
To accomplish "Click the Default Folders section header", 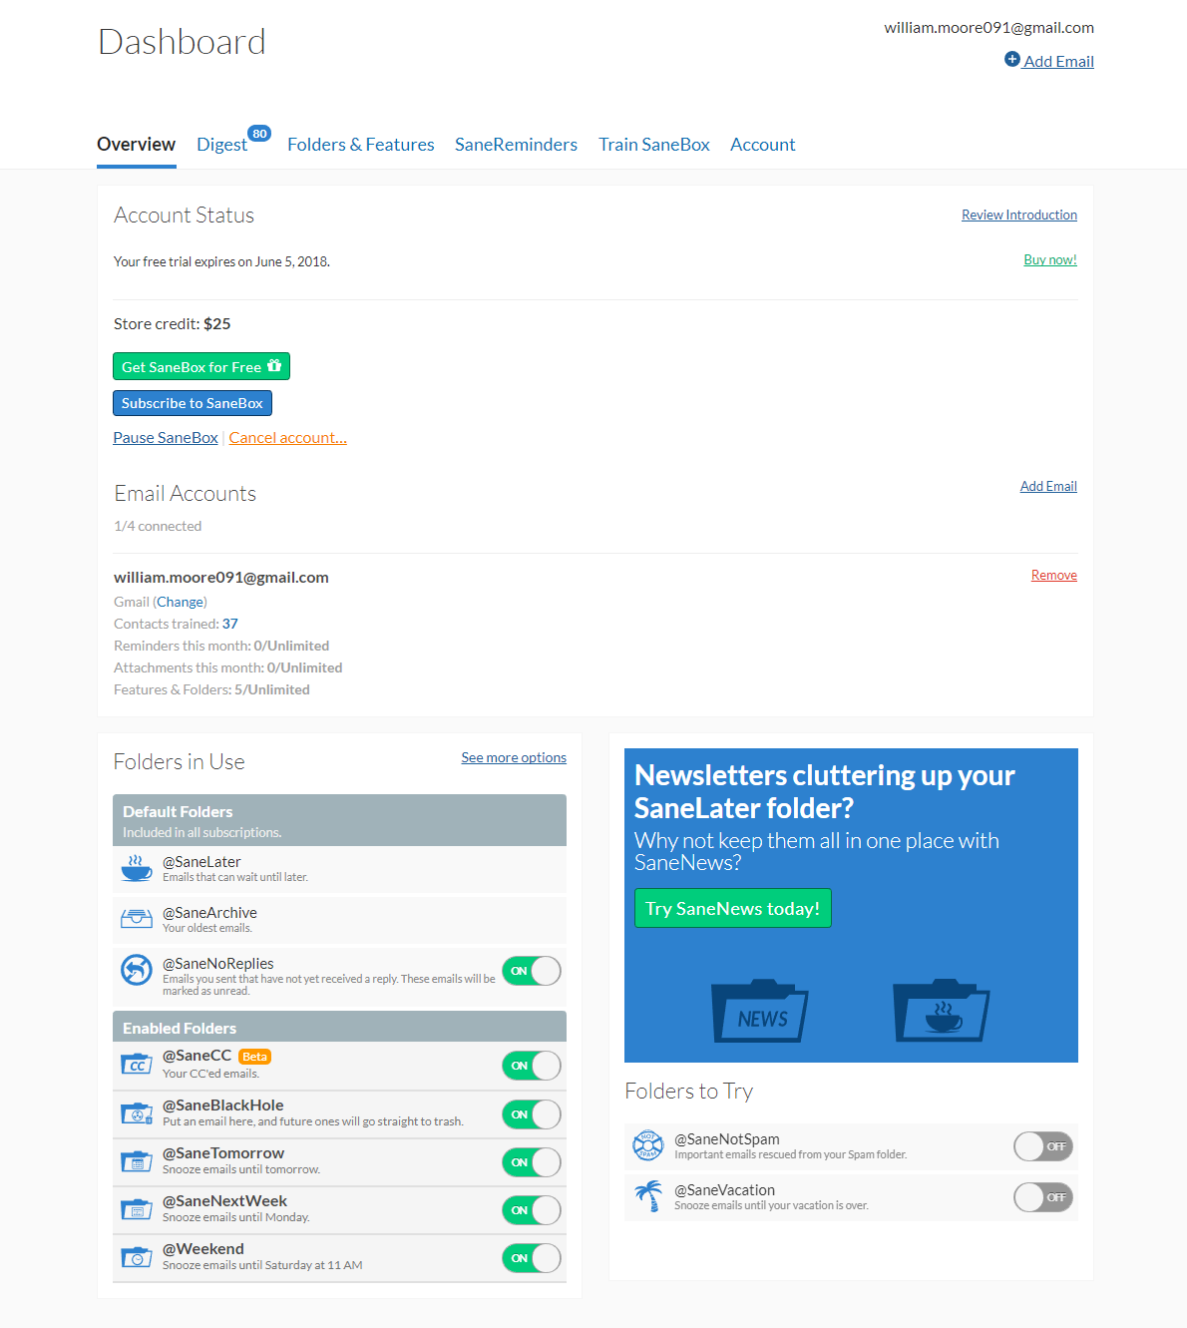I will coord(339,820).
